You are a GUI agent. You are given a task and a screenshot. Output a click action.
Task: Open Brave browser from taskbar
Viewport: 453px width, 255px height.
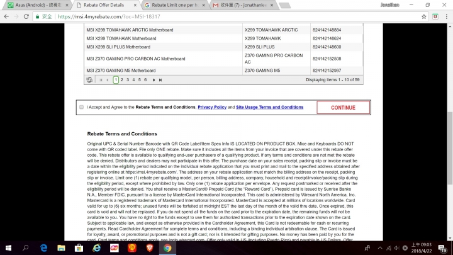coord(150,248)
